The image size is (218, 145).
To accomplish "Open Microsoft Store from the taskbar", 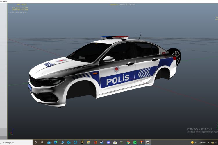I will pyautogui.click(x=115, y=142).
